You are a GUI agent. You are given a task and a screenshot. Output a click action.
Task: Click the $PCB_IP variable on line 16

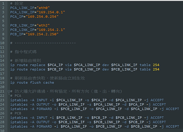pos(55,69)
